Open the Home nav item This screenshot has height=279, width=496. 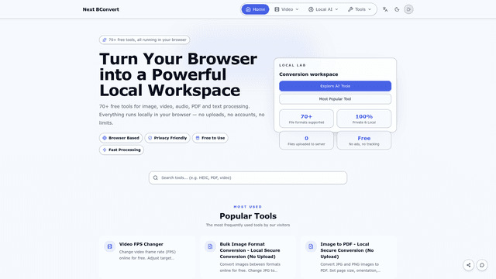255,9
